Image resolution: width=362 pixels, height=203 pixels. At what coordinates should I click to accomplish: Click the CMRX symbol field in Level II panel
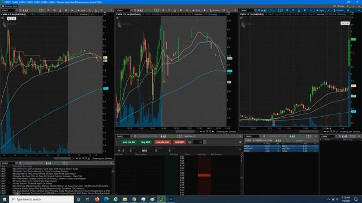click(252, 136)
